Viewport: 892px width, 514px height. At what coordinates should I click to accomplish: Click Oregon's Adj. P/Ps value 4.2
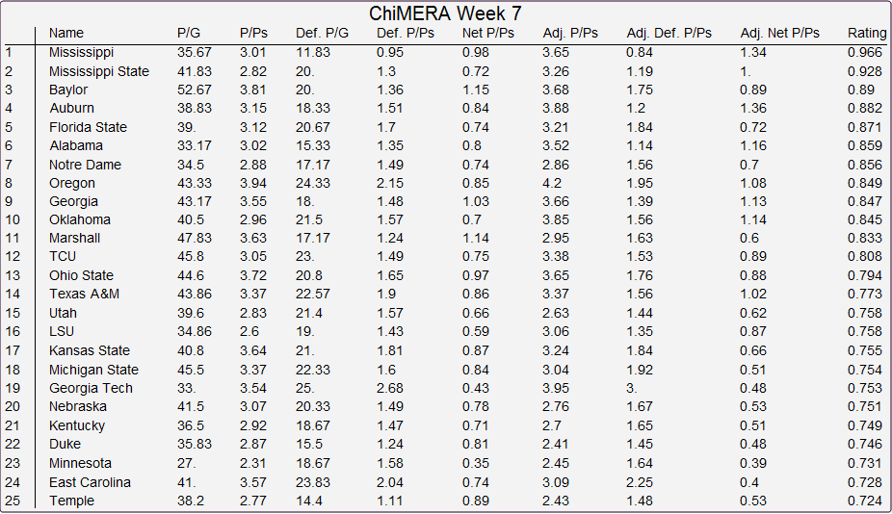(552, 183)
